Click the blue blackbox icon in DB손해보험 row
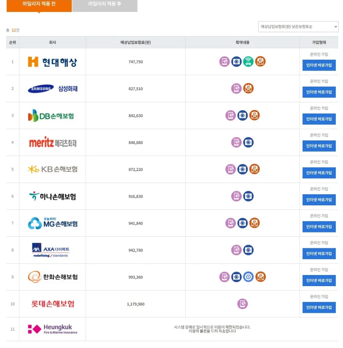This screenshot has width=343, height=348. (243, 116)
